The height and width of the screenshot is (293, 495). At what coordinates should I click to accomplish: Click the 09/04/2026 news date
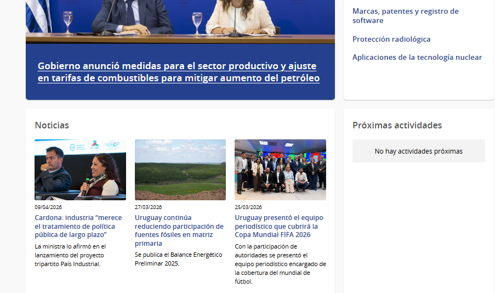click(x=48, y=207)
